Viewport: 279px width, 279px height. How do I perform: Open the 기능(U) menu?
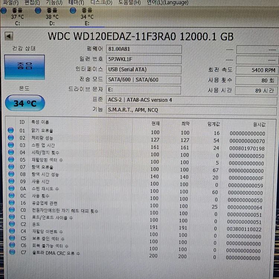click(54, 3)
